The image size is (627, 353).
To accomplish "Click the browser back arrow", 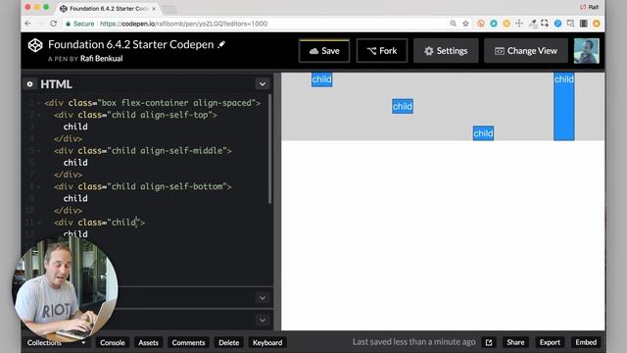I will 27,24.
